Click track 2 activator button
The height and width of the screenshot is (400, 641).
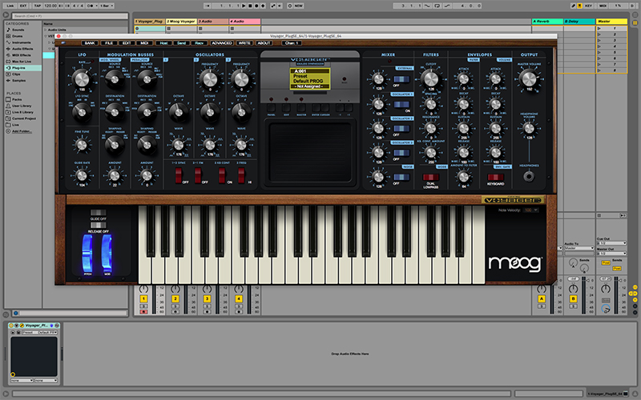click(175, 298)
